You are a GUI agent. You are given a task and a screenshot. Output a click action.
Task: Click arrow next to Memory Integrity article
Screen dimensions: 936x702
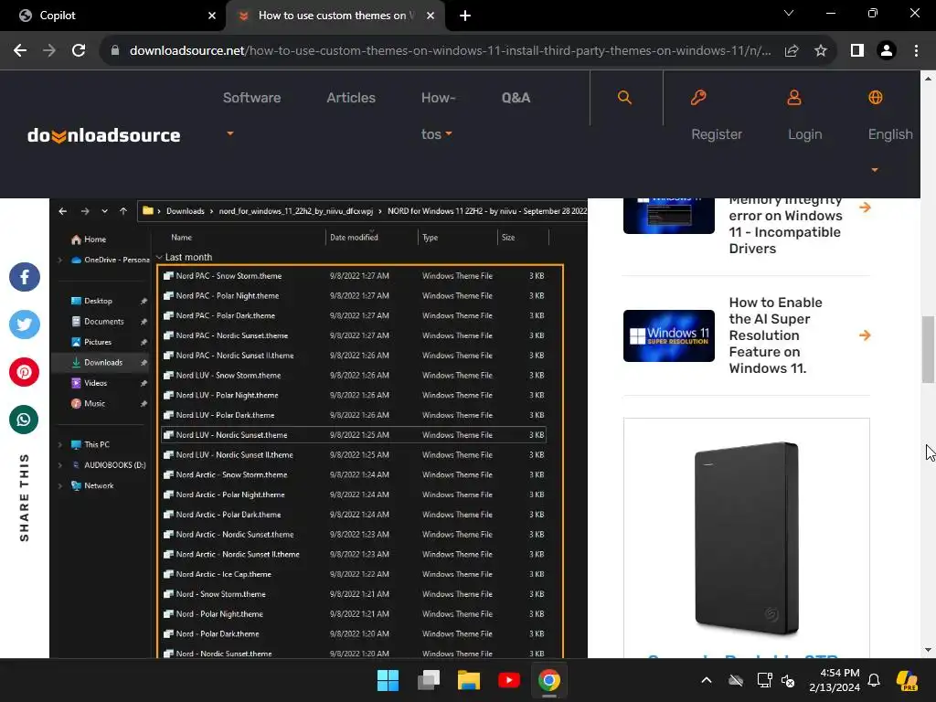click(x=865, y=207)
